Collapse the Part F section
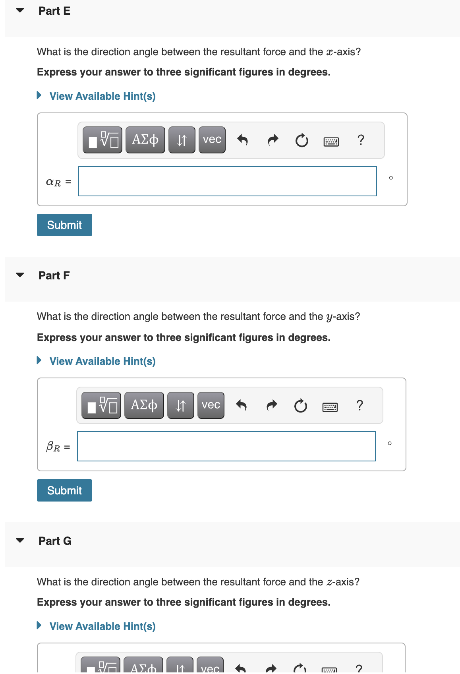This screenshot has height=674, width=460. click(20, 275)
